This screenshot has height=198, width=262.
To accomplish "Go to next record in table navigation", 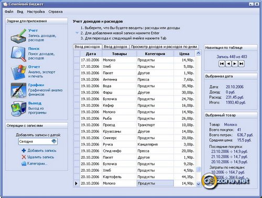I will point(235,64).
